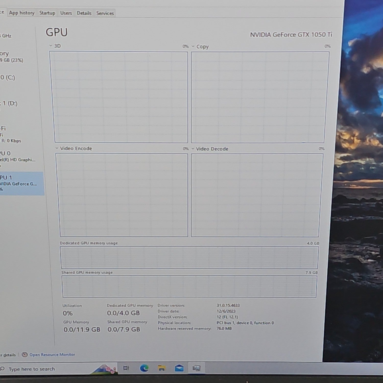Click the Dedicated GPU memory usage graph
This screenshot has height=383, width=383.
[x=189, y=257]
